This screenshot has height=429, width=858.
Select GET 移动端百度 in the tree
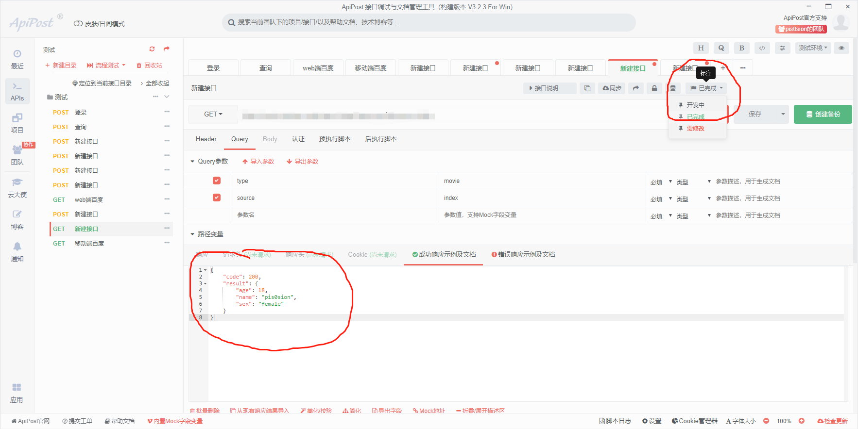[111, 243]
